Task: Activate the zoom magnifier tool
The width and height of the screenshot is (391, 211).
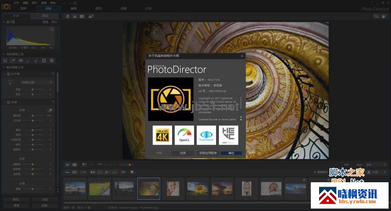Action: (x=376, y=17)
